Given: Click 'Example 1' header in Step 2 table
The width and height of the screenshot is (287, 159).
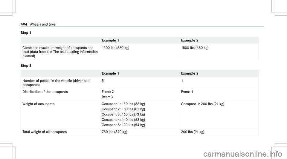Looking at the screenshot, I should coord(110,73).
